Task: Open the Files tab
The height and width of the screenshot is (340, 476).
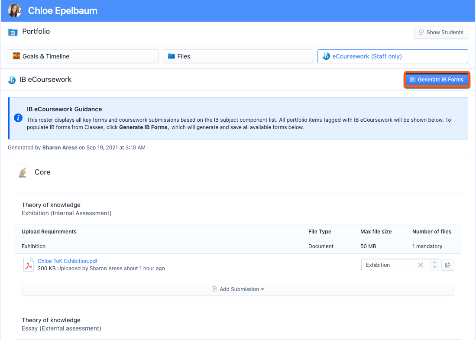Action: click(x=238, y=56)
